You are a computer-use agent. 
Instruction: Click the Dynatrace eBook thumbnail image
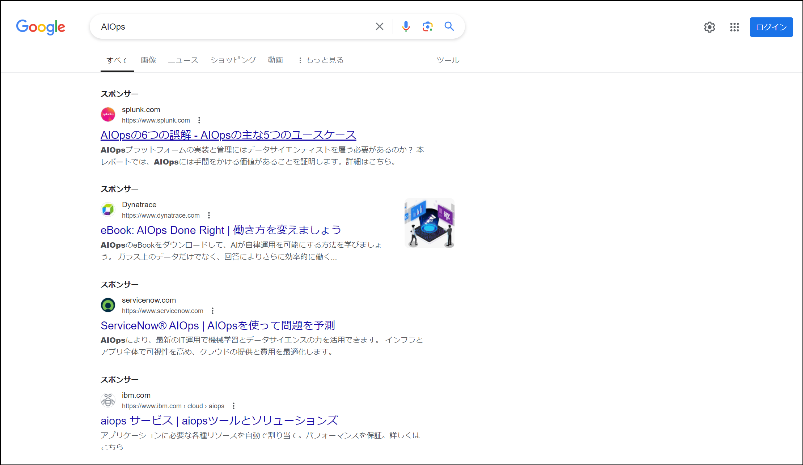click(429, 223)
